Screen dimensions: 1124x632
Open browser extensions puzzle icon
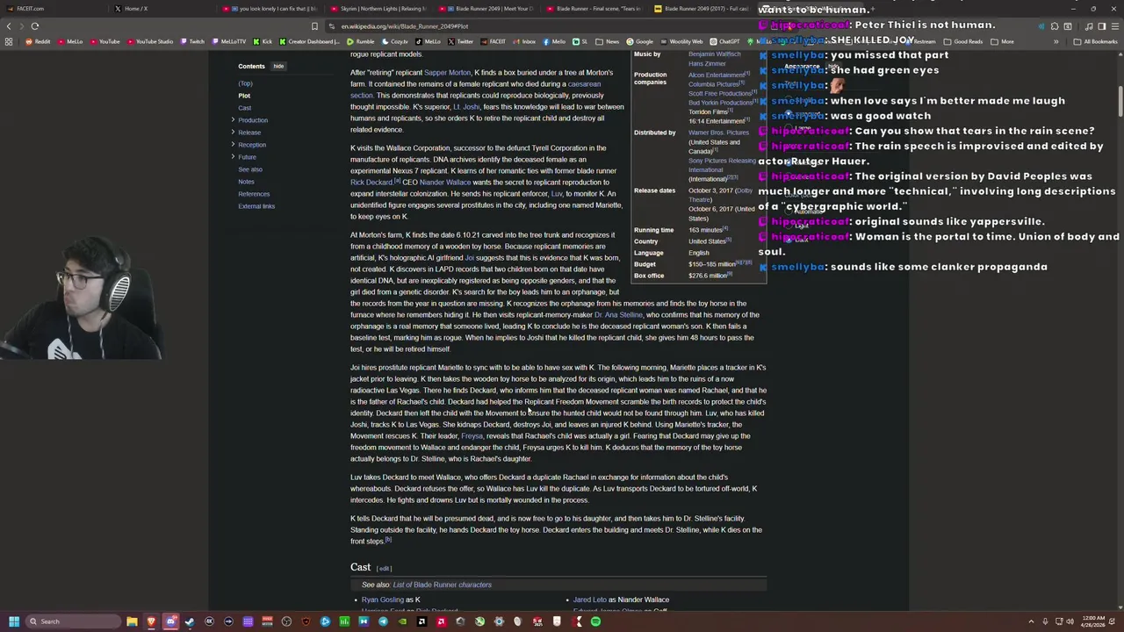coord(1055,26)
